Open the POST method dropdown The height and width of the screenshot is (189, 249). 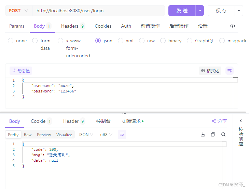point(19,11)
